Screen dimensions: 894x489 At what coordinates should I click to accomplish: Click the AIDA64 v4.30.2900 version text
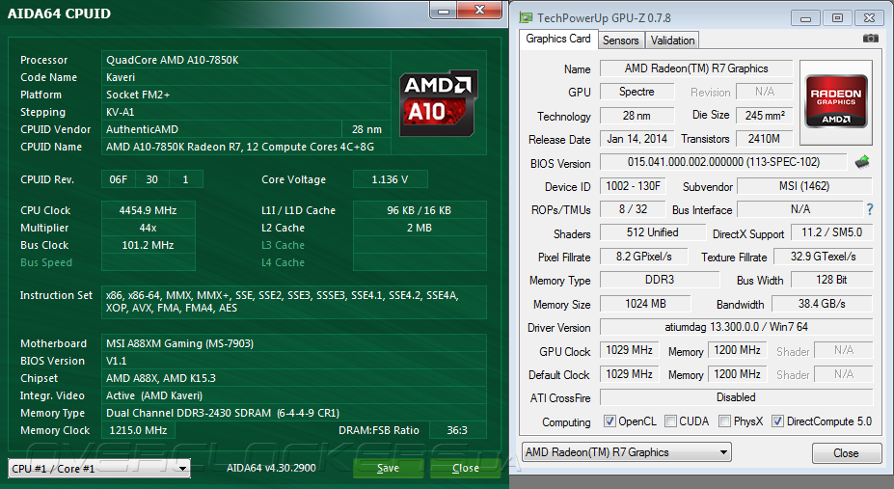click(x=271, y=468)
